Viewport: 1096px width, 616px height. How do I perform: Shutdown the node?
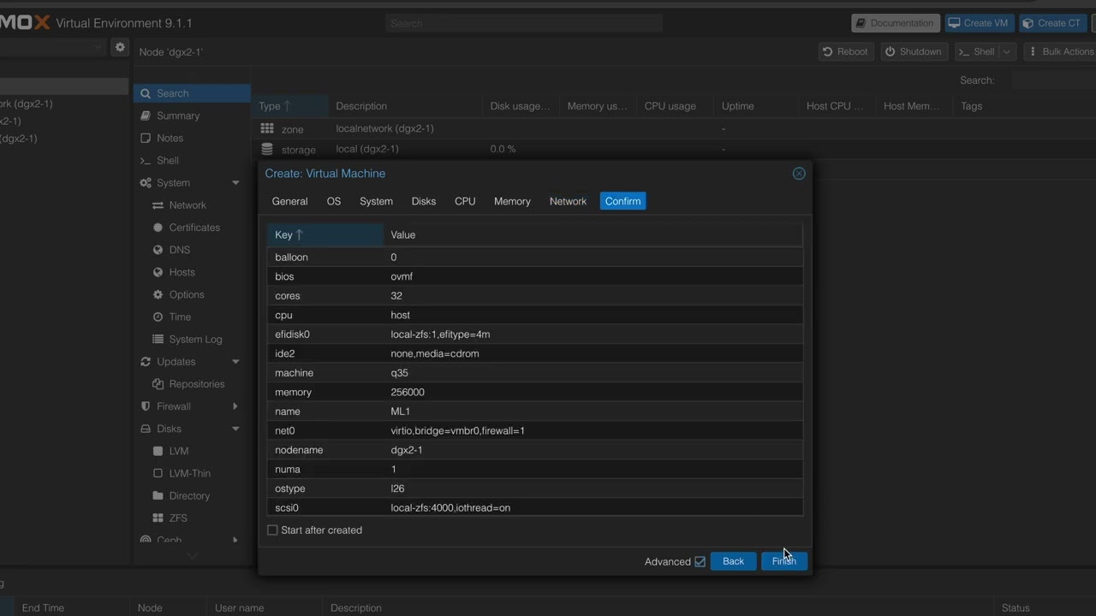click(914, 51)
